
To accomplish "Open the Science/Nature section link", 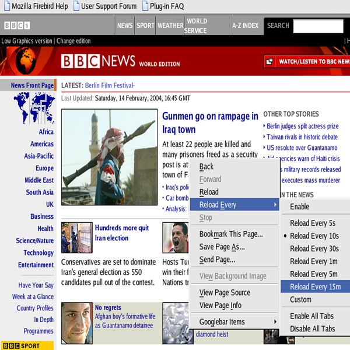I will [34, 240].
